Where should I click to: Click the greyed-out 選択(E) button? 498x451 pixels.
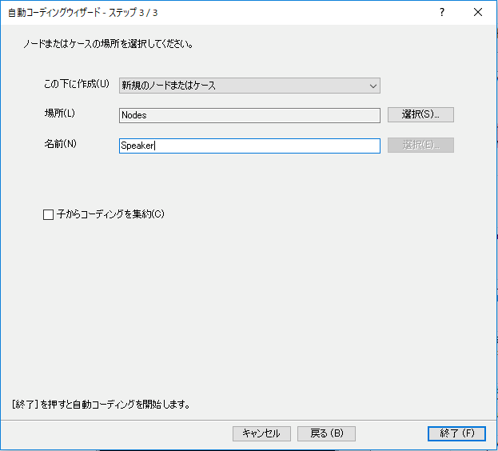pyautogui.click(x=420, y=146)
